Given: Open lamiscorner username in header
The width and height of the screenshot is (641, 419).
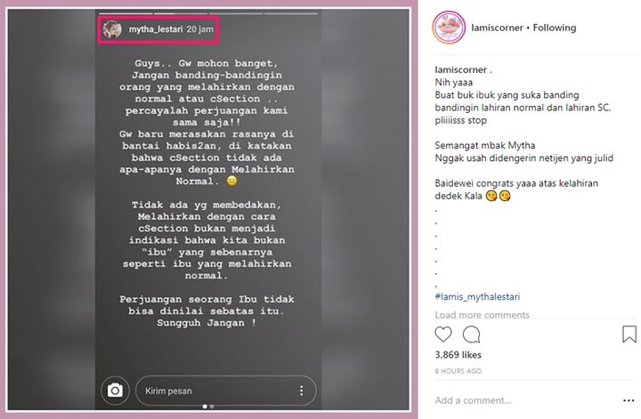Looking at the screenshot, I should tap(497, 28).
